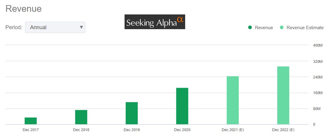Viewport: 326px width, 135px height.
Task: Toggle the Revenue Estimate legend dot
Action: (281, 28)
